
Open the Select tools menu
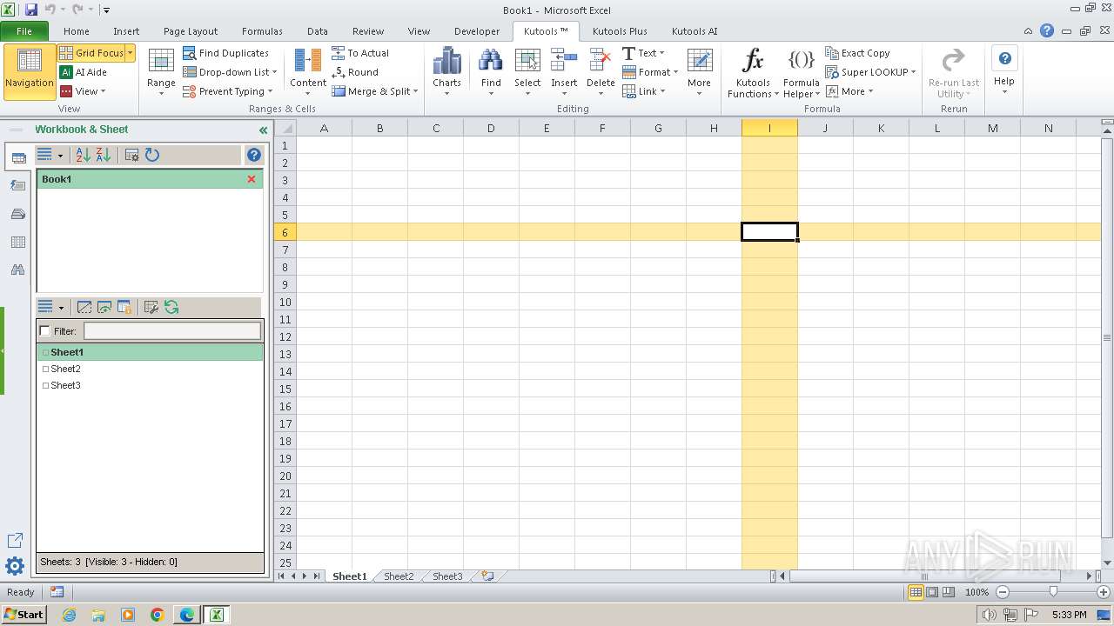[x=527, y=71]
